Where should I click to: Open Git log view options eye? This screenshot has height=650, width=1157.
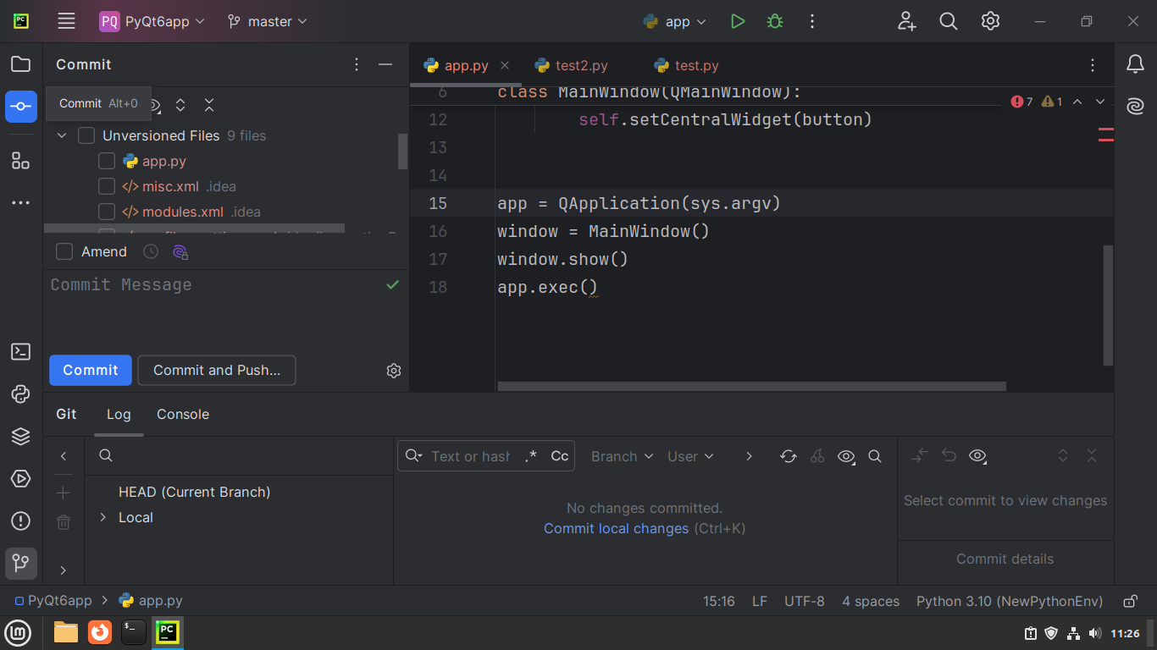pyautogui.click(x=846, y=456)
